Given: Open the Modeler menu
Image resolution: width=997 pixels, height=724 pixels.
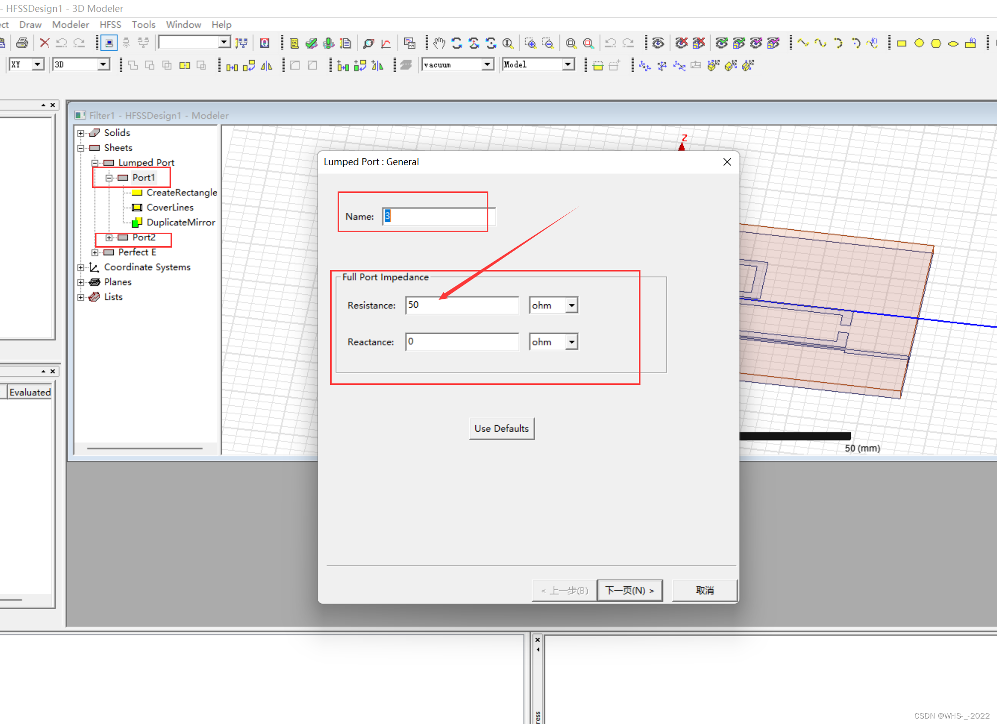Looking at the screenshot, I should [x=70, y=24].
